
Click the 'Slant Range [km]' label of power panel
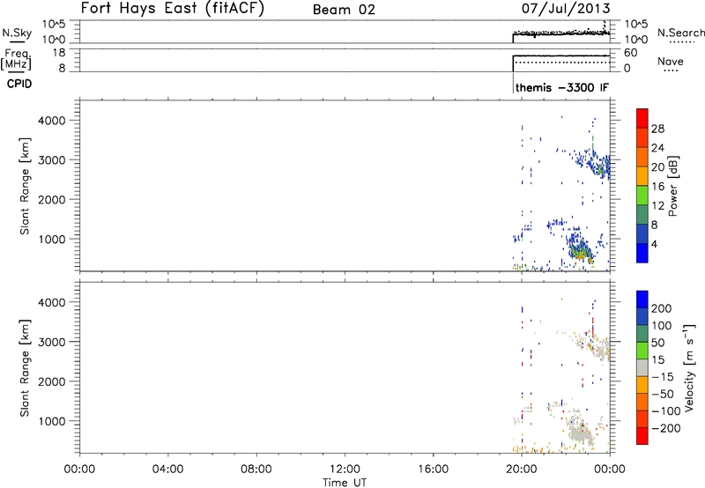[x=25, y=186]
